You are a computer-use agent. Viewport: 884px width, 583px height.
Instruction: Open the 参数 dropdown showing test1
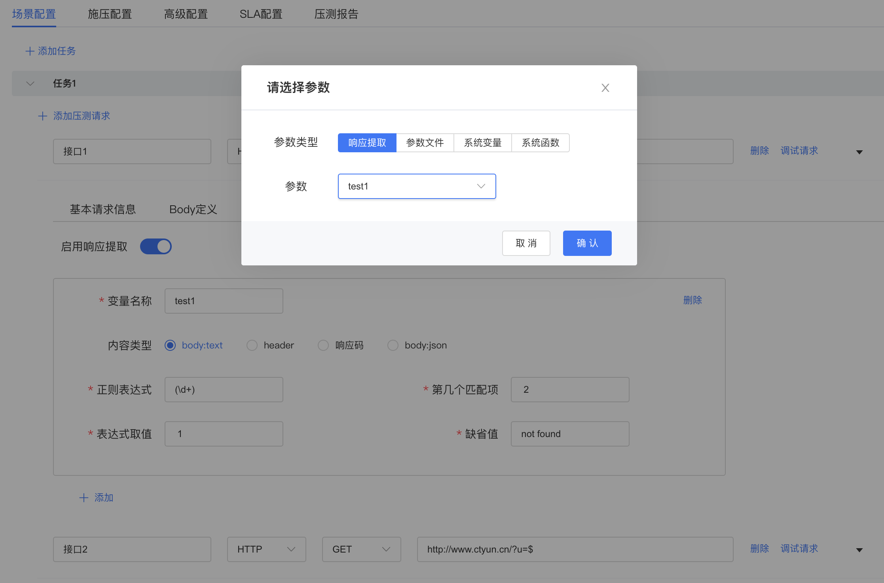point(416,186)
